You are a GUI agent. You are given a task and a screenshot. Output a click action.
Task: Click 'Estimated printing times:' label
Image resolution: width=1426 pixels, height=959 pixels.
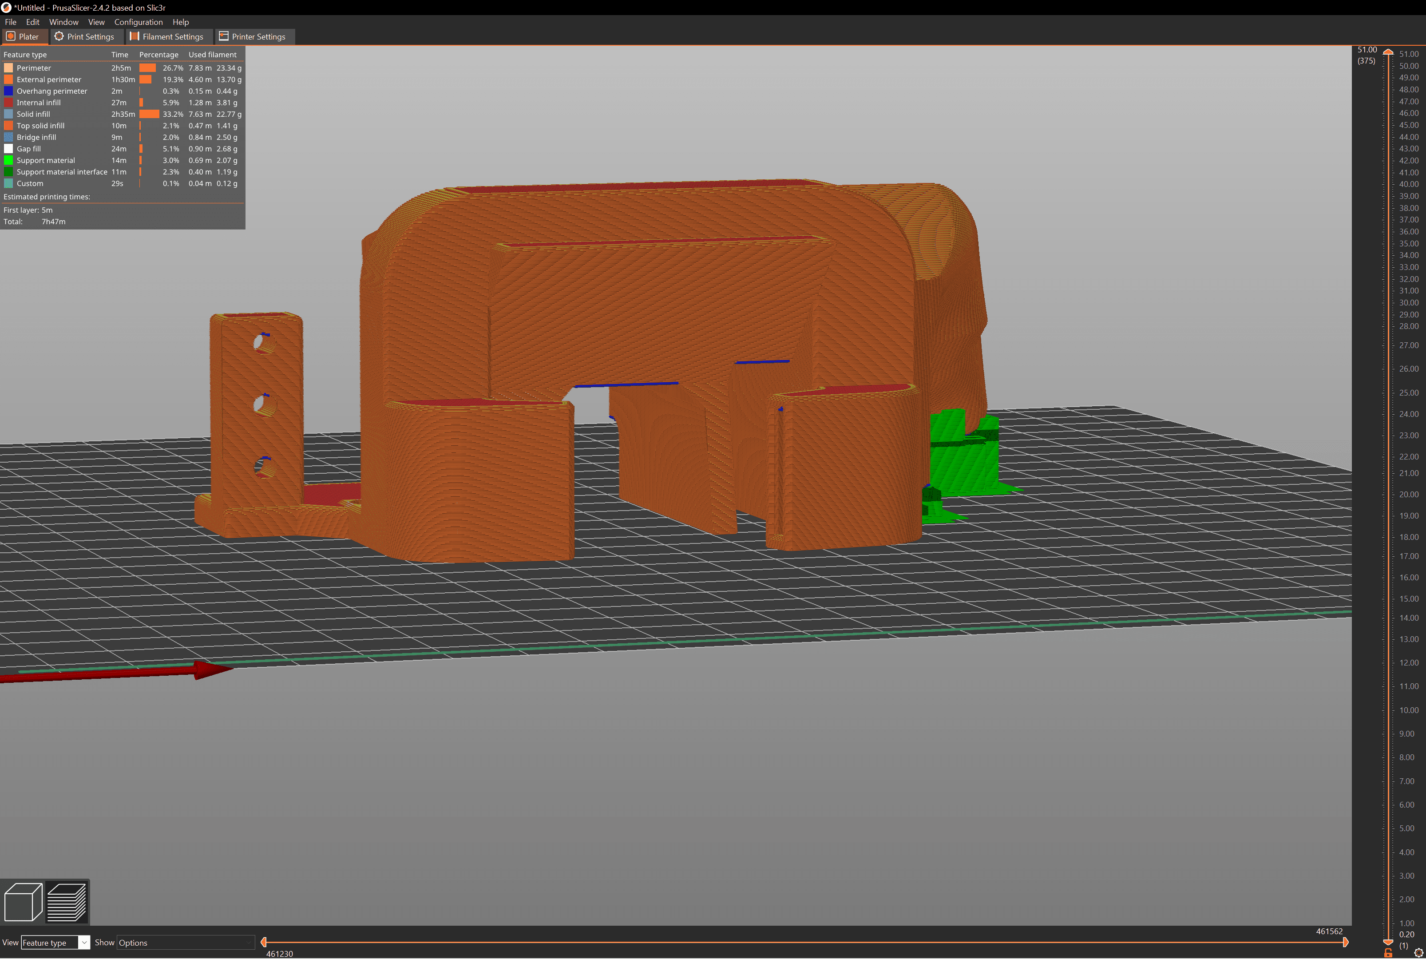[x=47, y=197]
